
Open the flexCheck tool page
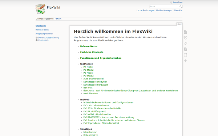click(x=130, y=91)
